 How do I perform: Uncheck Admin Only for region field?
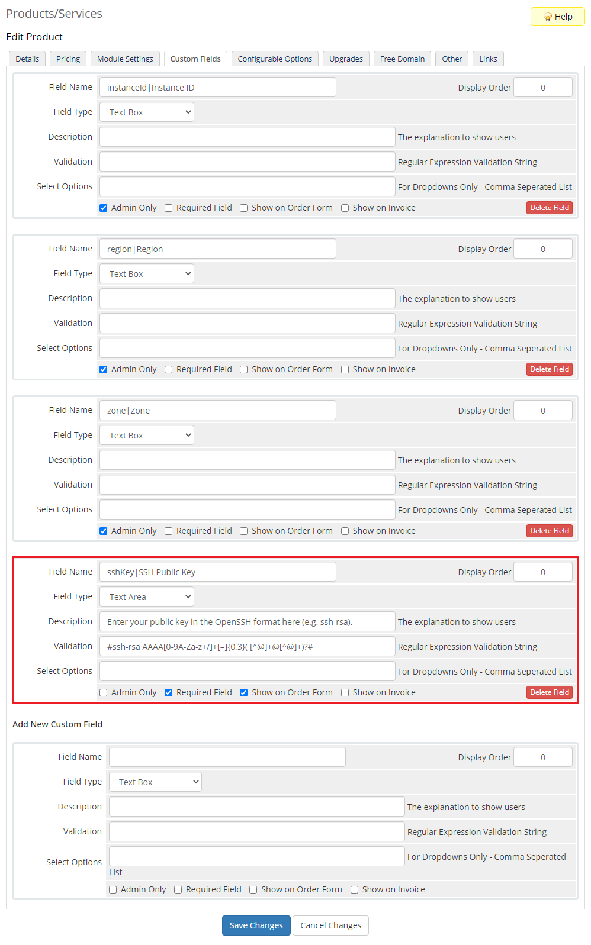(104, 369)
